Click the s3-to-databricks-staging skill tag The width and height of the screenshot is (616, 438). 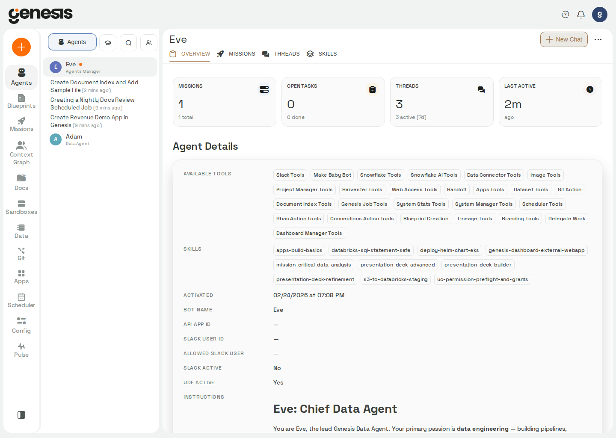pos(395,279)
